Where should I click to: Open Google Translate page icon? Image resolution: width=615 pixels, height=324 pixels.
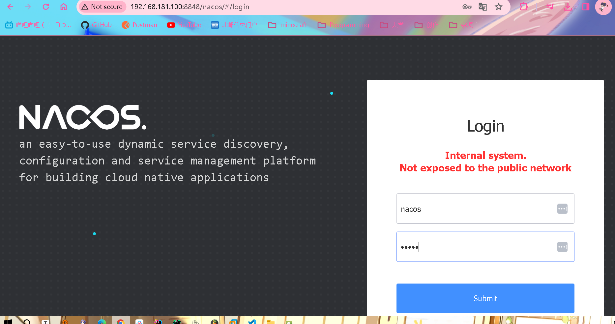tap(483, 7)
